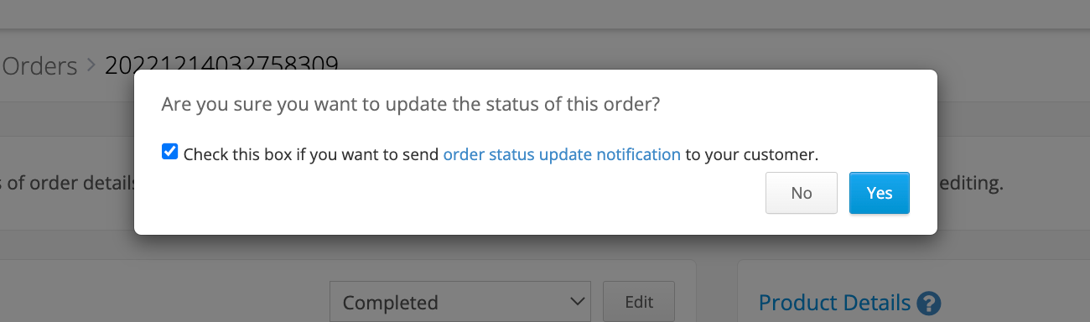Viewport: 1090px width, 322px height.
Task: Click the Product Details heading
Action: tap(834, 303)
